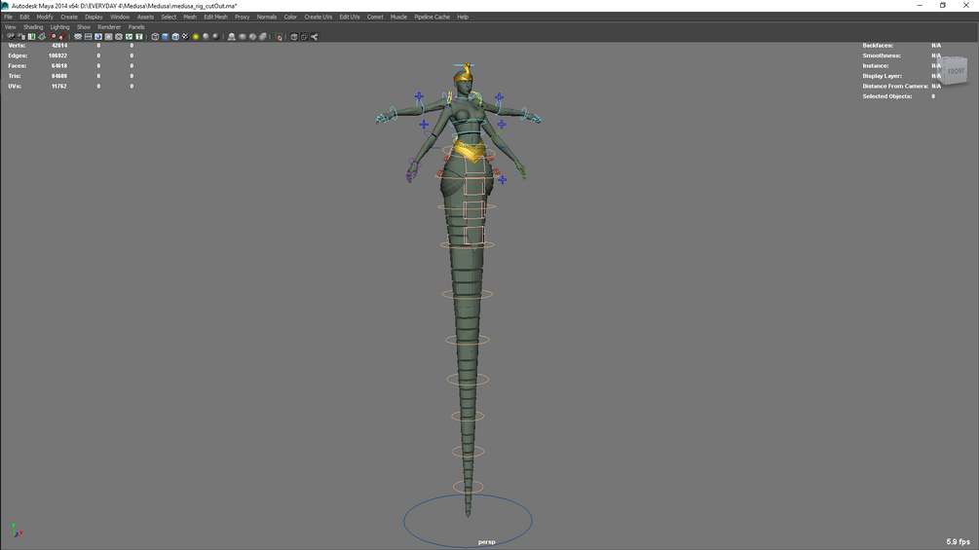Open the Help menu
Viewport: 979px width, 550px height.
[463, 17]
